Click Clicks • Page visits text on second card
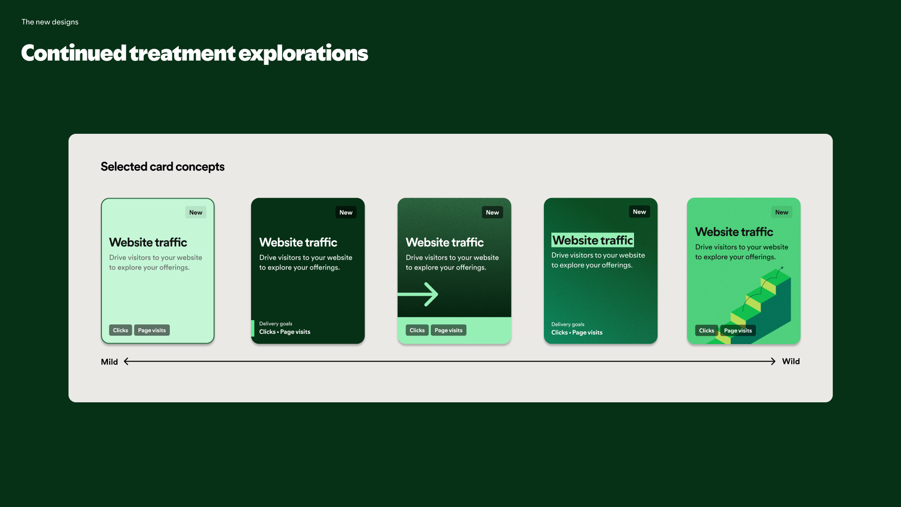The height and width of the screenshot is (507, 901). click(285, 331)
